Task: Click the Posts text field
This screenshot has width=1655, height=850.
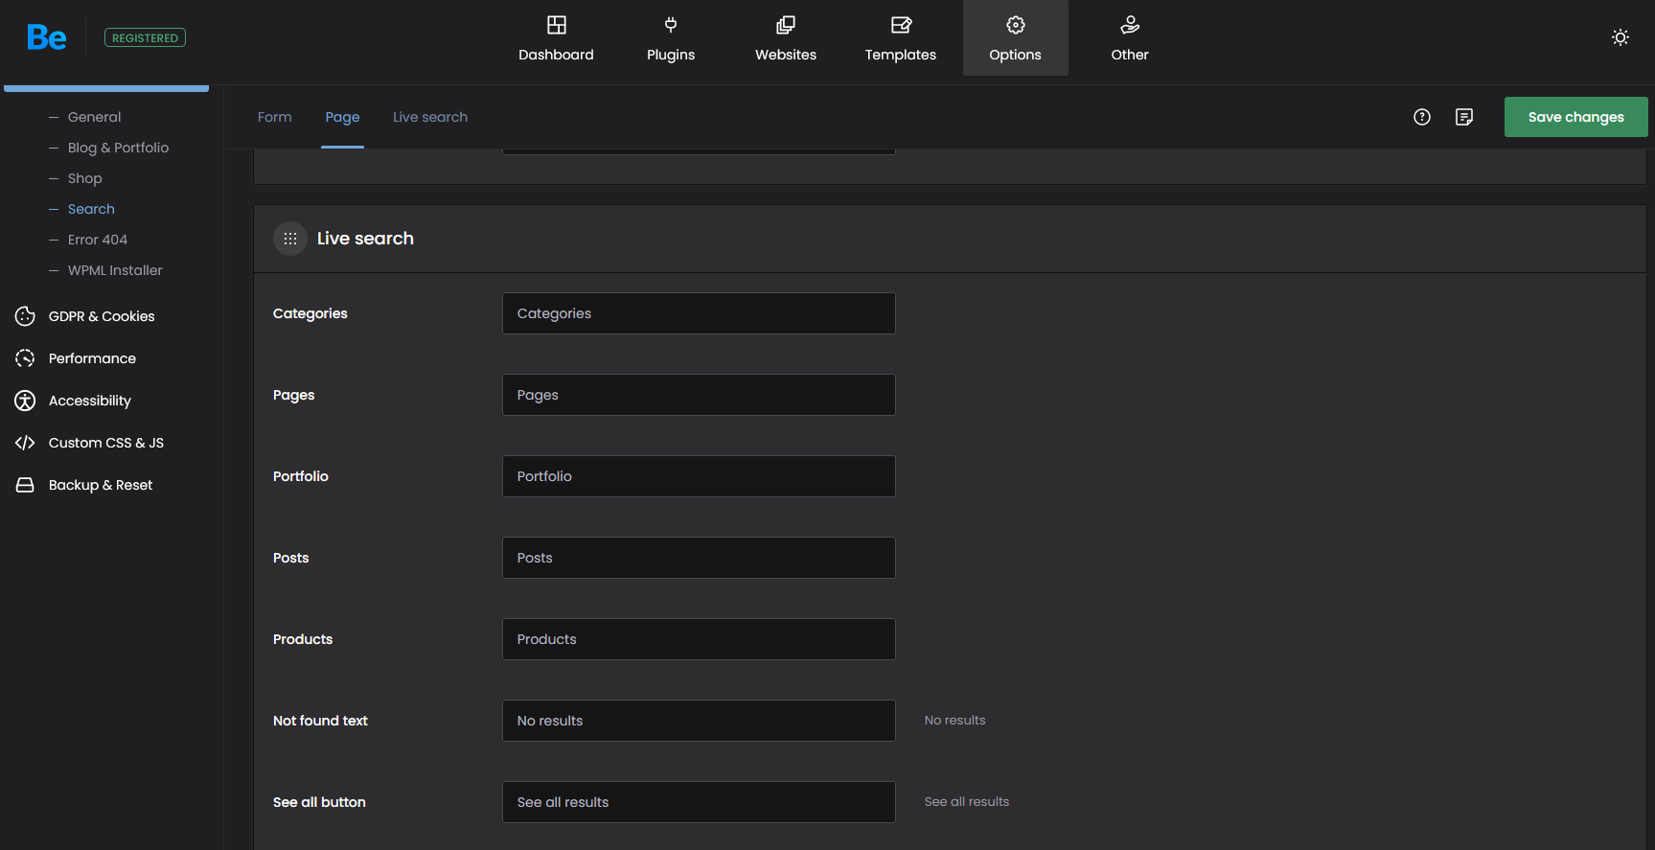Action: pos(699,558)
